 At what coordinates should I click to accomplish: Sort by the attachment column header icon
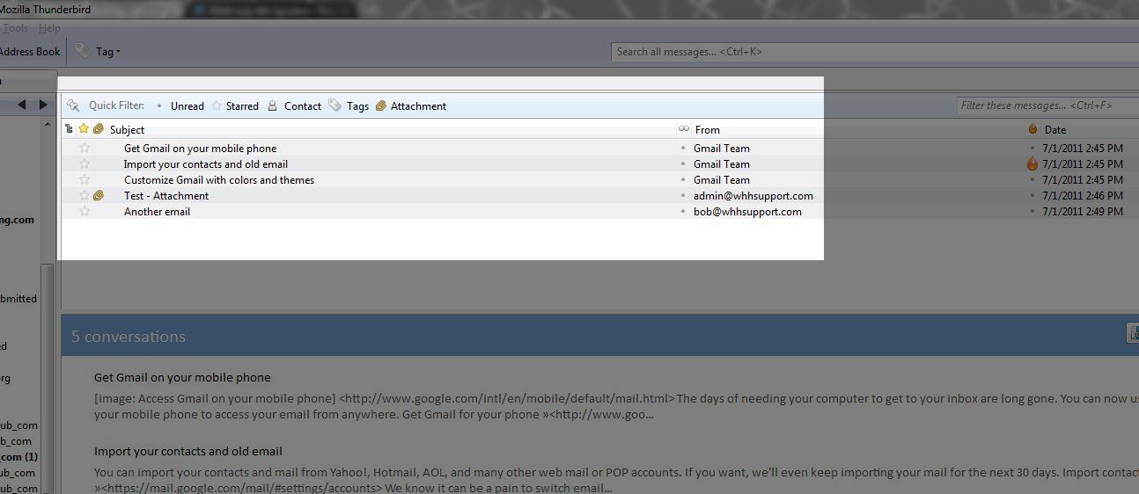click(99, 129)
